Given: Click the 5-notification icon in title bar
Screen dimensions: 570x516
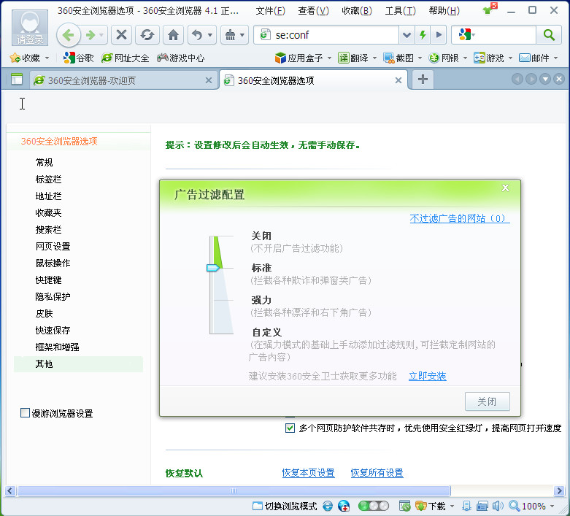Looking at the screenshot, I should click(489, 9).
